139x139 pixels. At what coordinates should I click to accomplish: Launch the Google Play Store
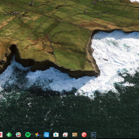point(56,135)
